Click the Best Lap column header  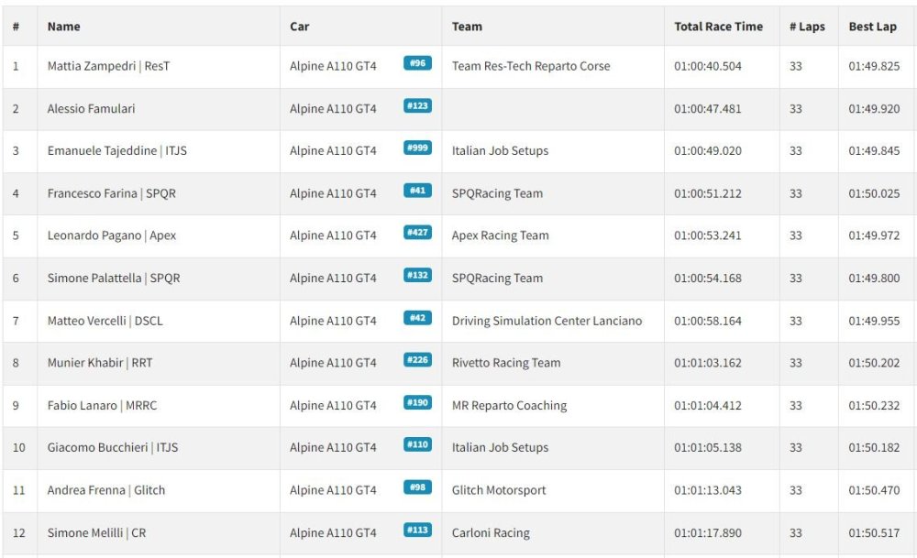(873, 27)
